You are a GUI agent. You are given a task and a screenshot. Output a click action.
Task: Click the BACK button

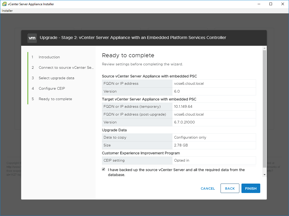(x=230, y=188)
